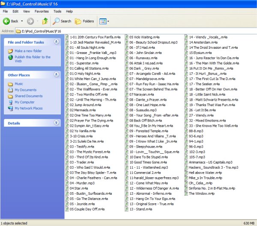This screenshot has width=257, height=226.
Task: Open the File menu
Action: [x=5, y=11]
